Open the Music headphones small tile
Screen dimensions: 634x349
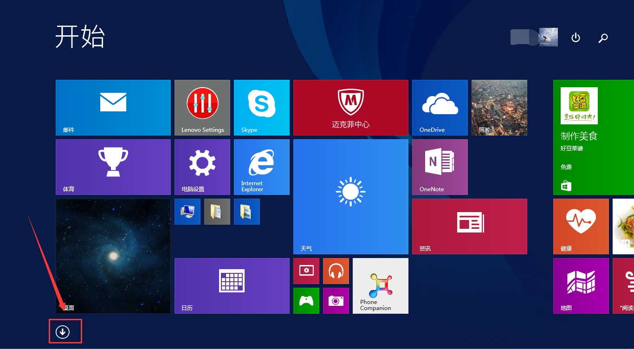tap(336, 271)
